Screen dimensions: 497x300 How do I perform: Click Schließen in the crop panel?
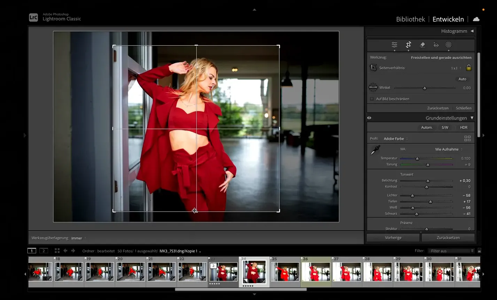click(x=463, y=108)
